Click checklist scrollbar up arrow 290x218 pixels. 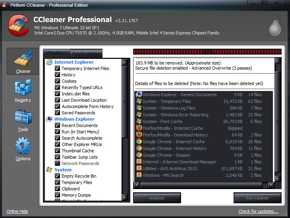click(x=124, y=62)
